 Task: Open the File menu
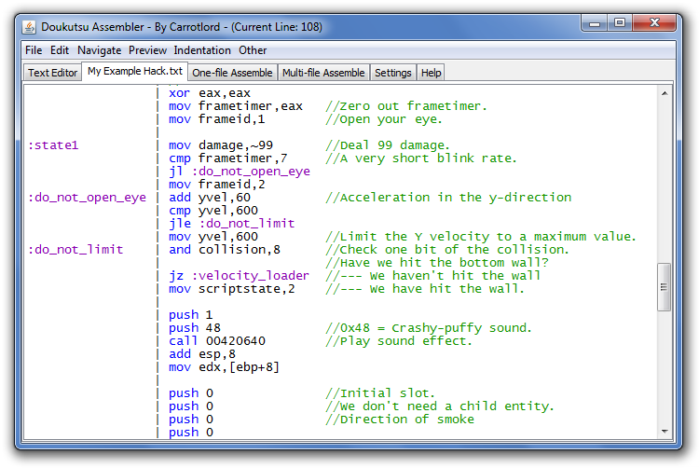point(34,50)
